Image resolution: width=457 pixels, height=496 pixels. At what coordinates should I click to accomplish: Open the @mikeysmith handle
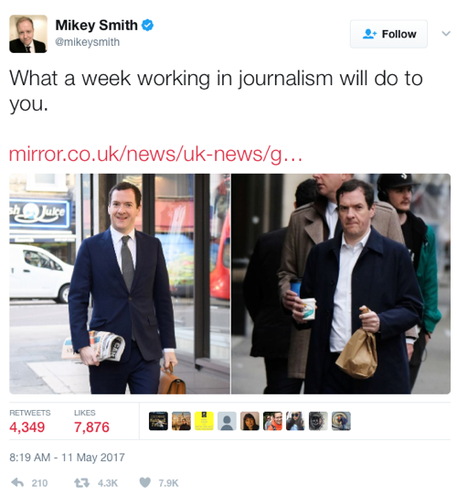[x=88, y=42]
